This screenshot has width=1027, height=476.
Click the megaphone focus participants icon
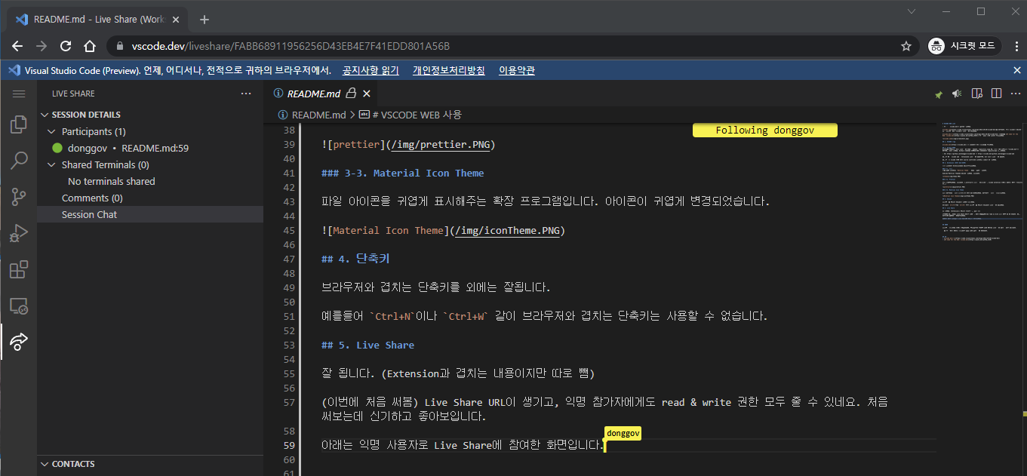coord(957,94)
